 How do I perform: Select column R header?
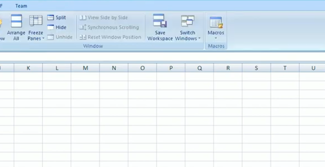(228, 68)
